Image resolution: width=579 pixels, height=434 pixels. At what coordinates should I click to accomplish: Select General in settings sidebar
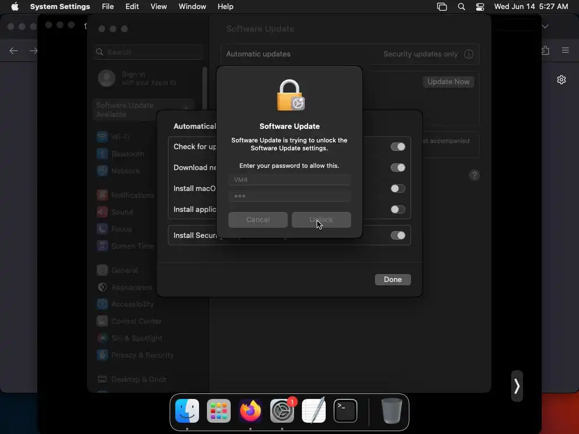pos(117,271)
